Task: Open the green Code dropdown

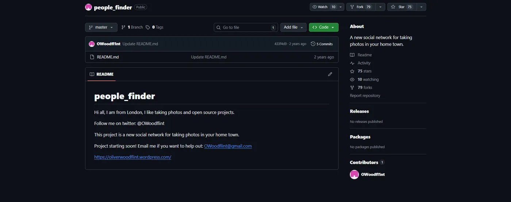Action: (324, 27)
